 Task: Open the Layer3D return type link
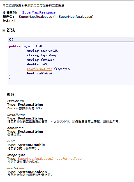(x=28, y=46)
